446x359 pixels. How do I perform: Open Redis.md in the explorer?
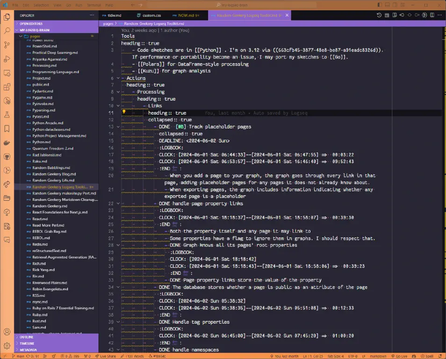(x=40, y=244)
